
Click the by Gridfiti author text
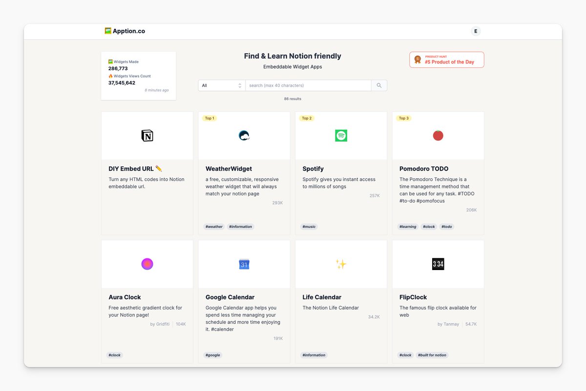coord(160,324)
